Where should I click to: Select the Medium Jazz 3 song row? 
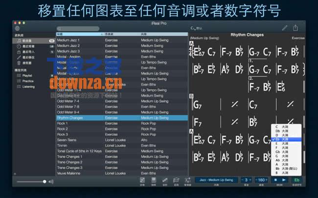(122, 51)
